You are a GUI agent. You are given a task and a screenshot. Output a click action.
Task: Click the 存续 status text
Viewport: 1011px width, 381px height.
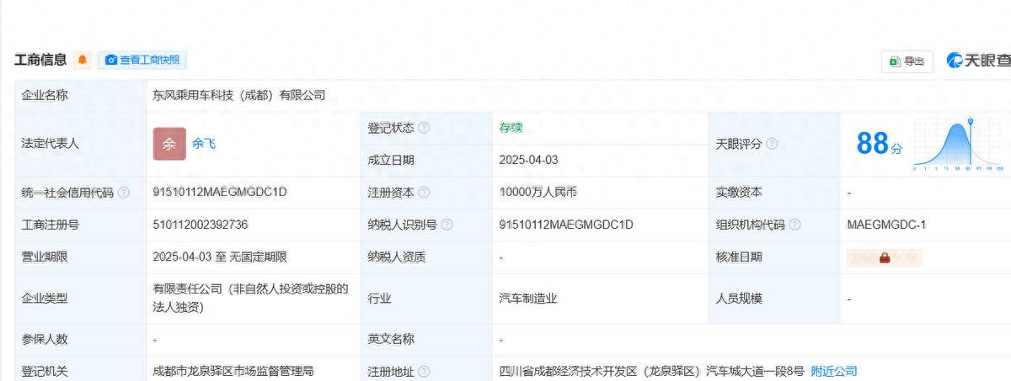tap(511, 128)
